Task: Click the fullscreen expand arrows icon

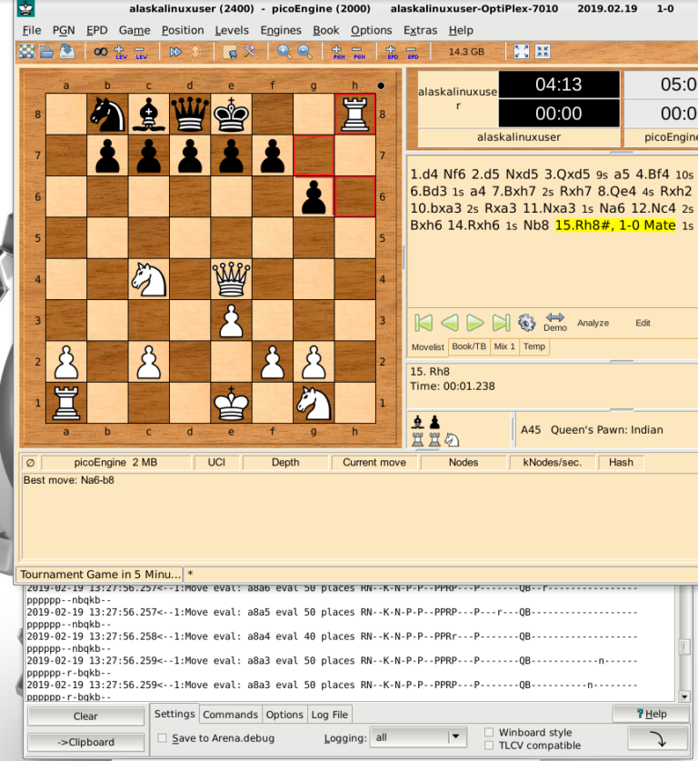Action: click(x=522, y=52)
